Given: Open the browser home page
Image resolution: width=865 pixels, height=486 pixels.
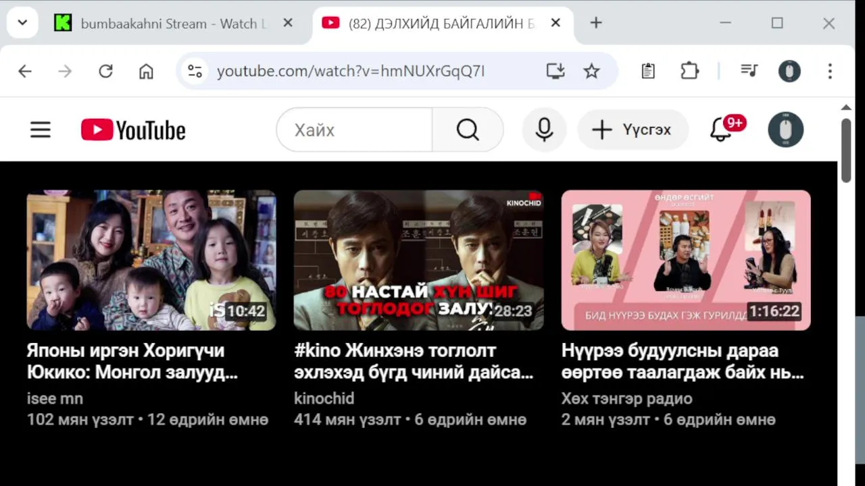Looking at the screenshot, I should pos(146,71).
